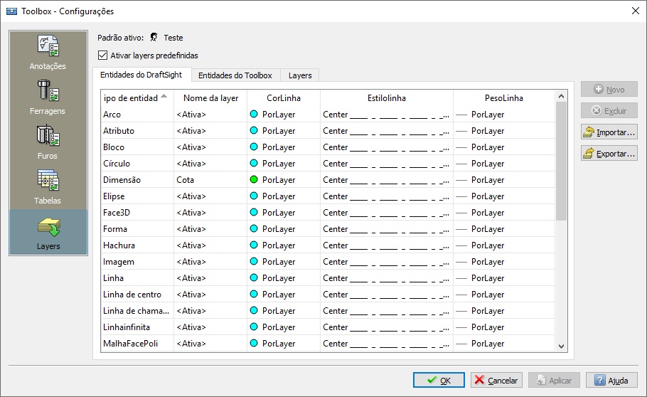Click the PesoLinha column header
Image resolution: width=647 pixels, height=397 pixels.
(504, 98)
